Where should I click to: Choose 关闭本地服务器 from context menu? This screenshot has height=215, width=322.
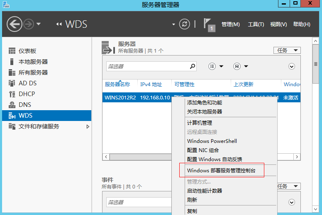(x=205, y=111)
